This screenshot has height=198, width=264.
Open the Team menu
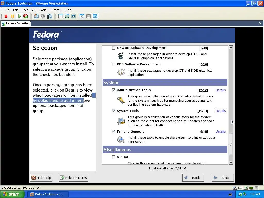coord(43,10)
